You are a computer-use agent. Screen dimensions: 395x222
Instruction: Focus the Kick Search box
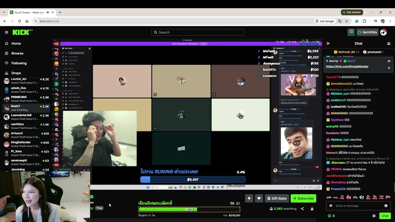coord(197,32)
